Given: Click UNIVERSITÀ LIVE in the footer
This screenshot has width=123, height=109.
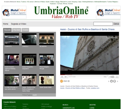Looking at the screenshot, I should [69, 108].
